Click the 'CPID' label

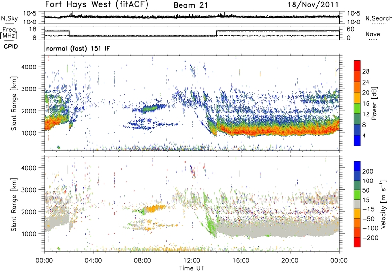click(11, 46)
